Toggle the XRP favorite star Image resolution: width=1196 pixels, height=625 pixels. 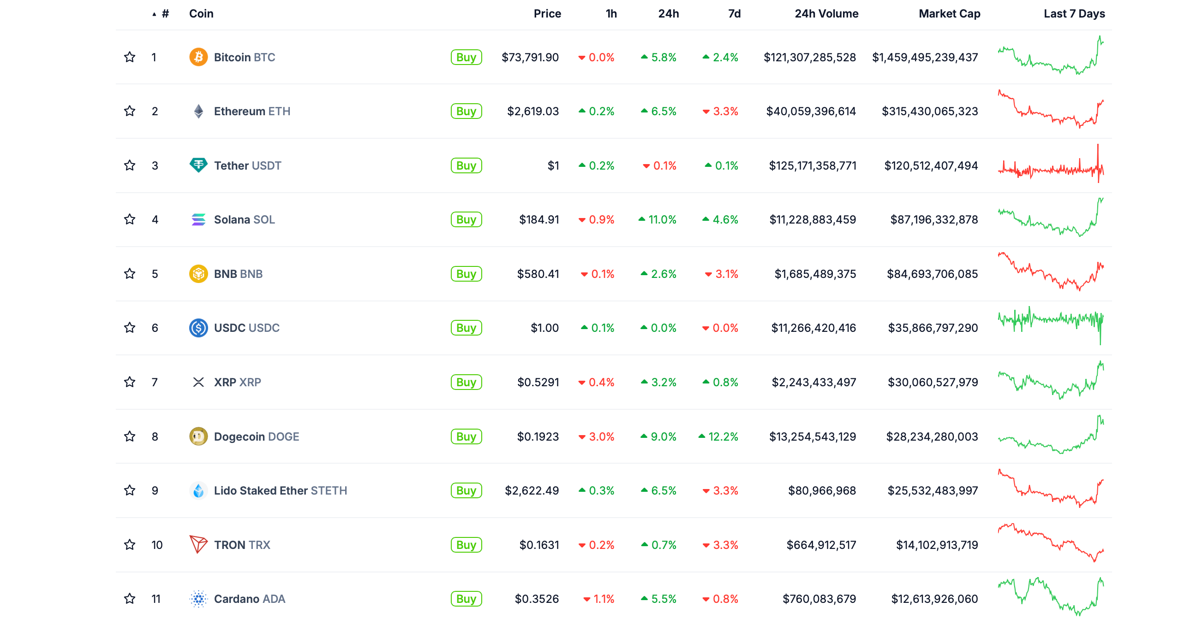130,382
